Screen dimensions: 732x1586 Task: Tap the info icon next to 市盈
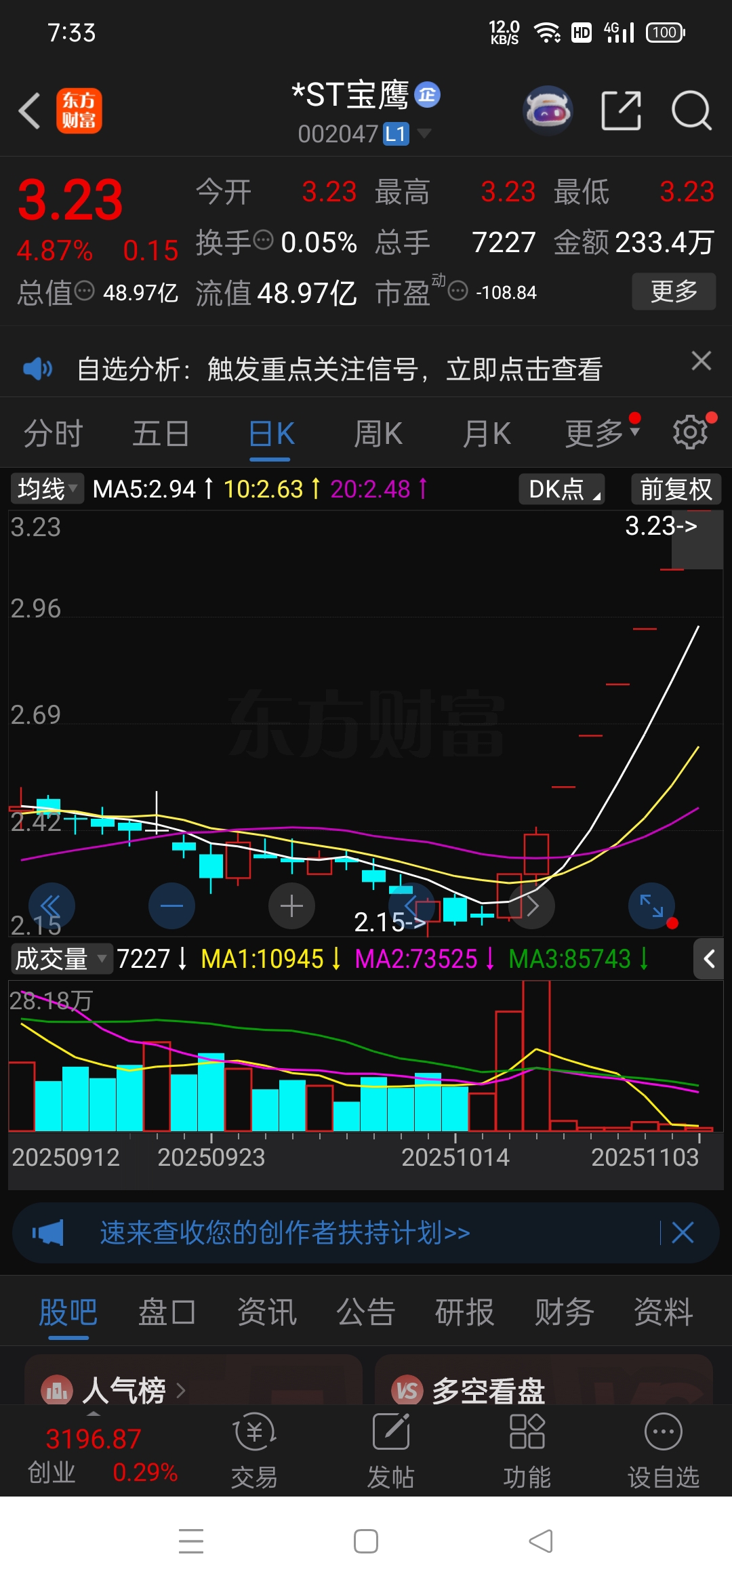[x=458, y=291]
